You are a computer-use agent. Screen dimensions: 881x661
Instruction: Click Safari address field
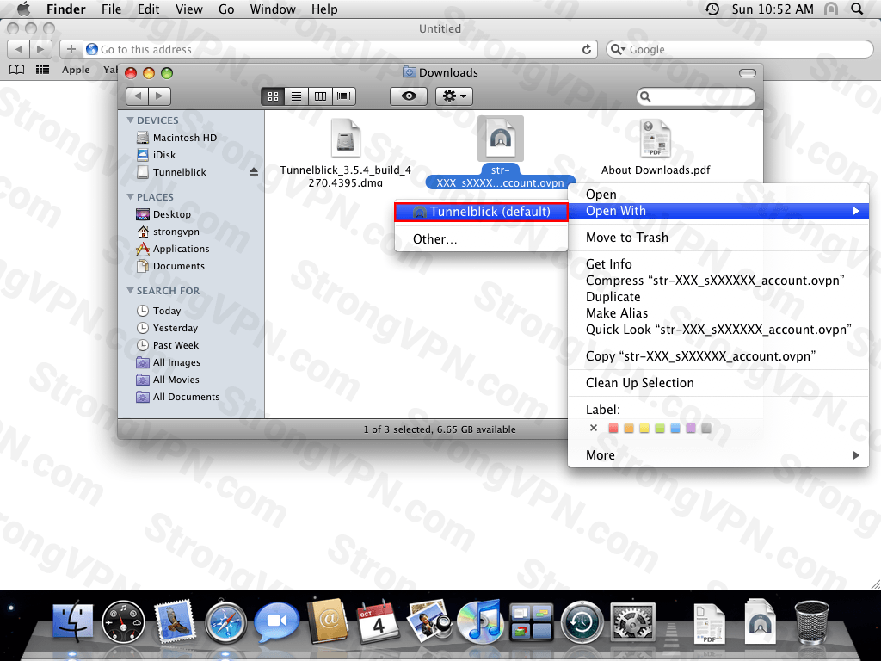coord(341,49)
